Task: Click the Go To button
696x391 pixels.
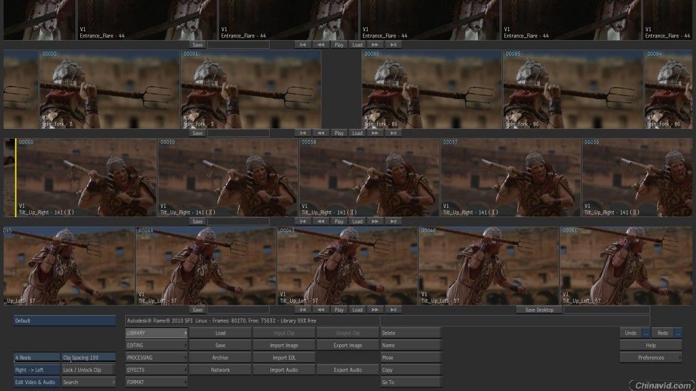Action: coord(411,382)
